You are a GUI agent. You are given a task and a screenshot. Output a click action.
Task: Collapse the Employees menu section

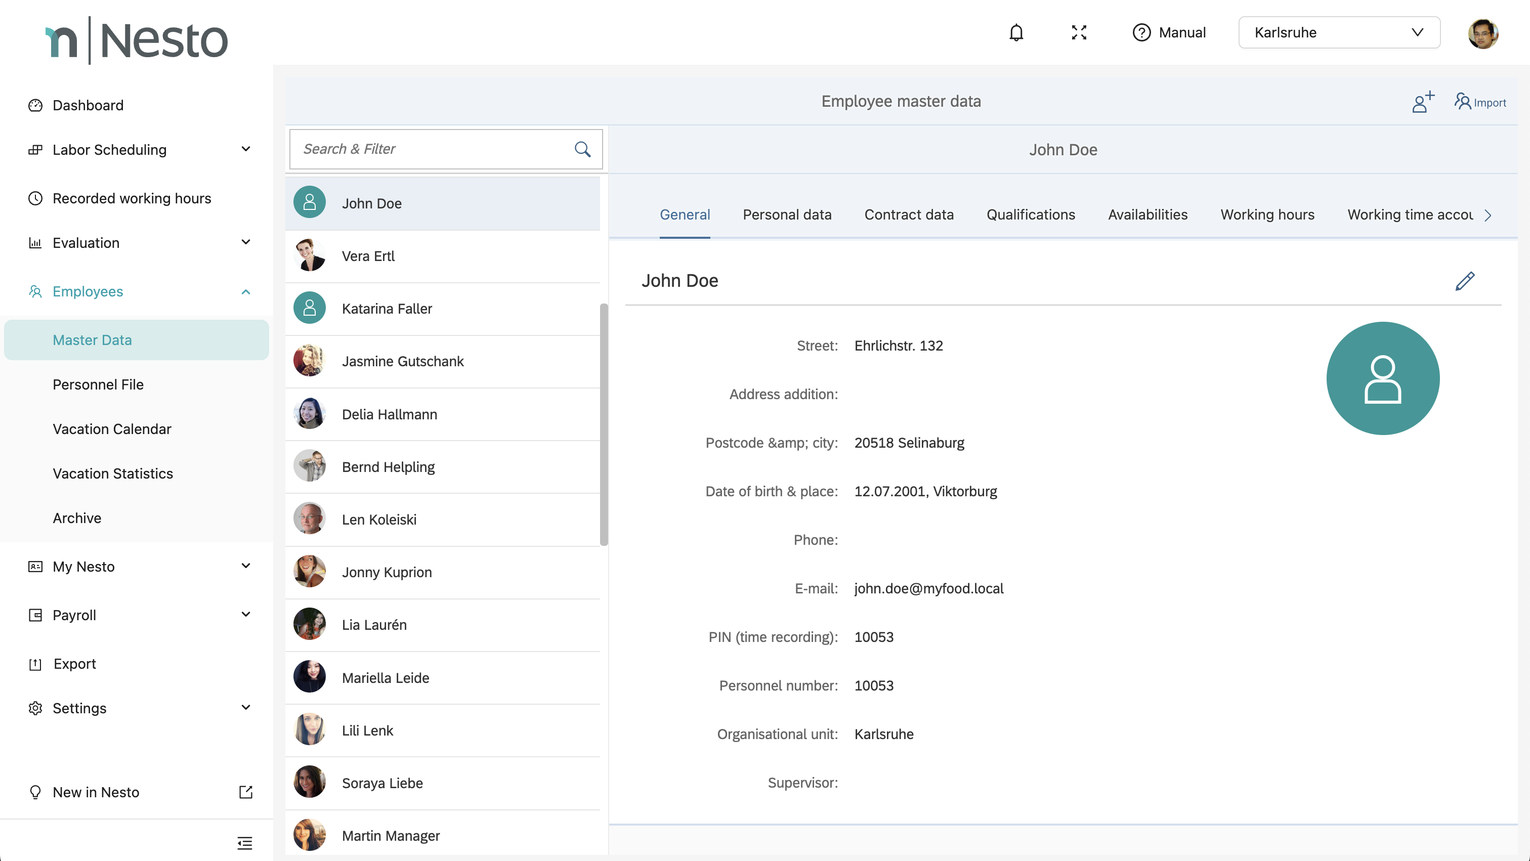pyautogui.click(x=245, y=291)
